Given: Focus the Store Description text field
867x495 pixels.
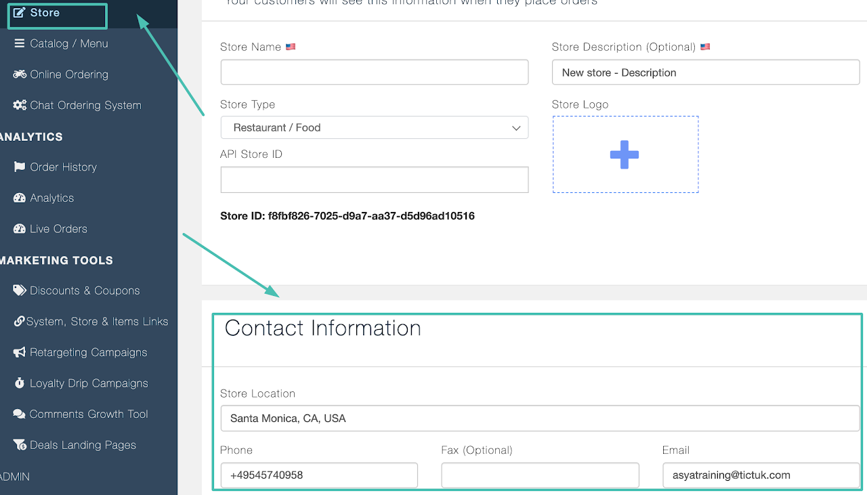Looking at the screenshot, I should click(705, 72).
